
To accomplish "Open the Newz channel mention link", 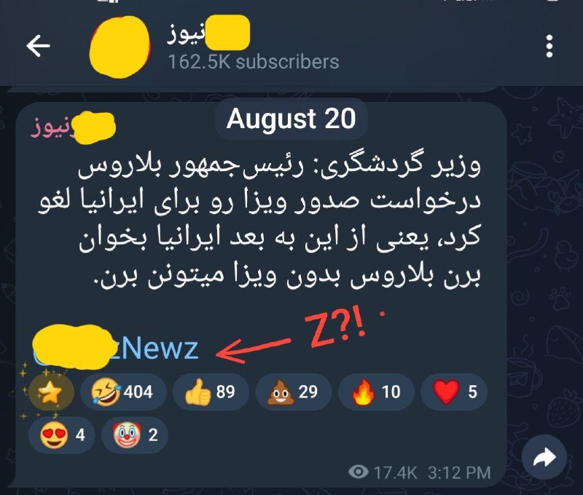I will (x=116, y=348).
